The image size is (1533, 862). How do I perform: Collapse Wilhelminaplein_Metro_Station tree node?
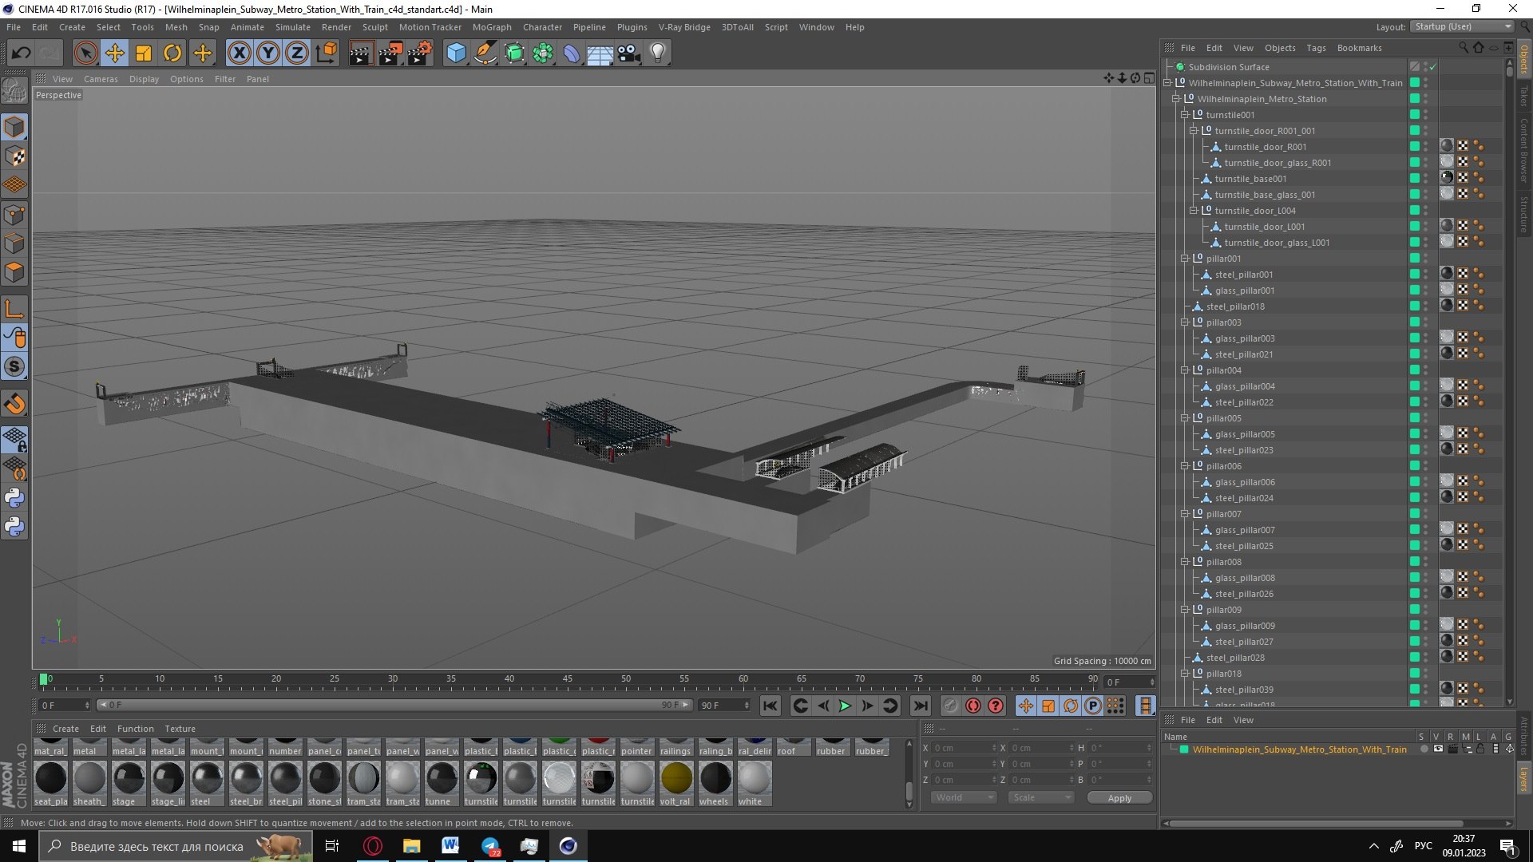tap(1176, 99)
